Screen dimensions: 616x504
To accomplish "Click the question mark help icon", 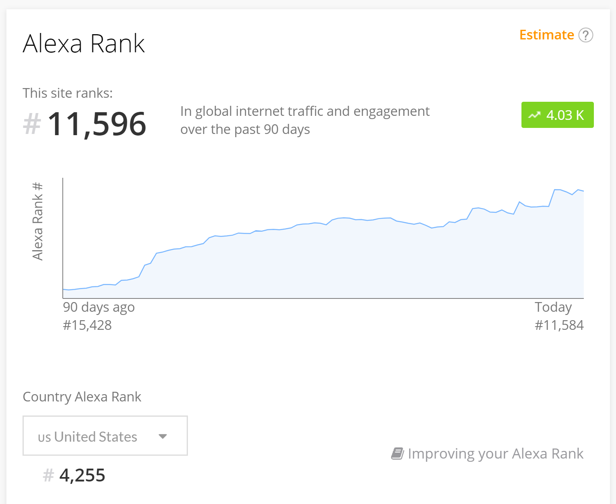I will tap(585, 35).
